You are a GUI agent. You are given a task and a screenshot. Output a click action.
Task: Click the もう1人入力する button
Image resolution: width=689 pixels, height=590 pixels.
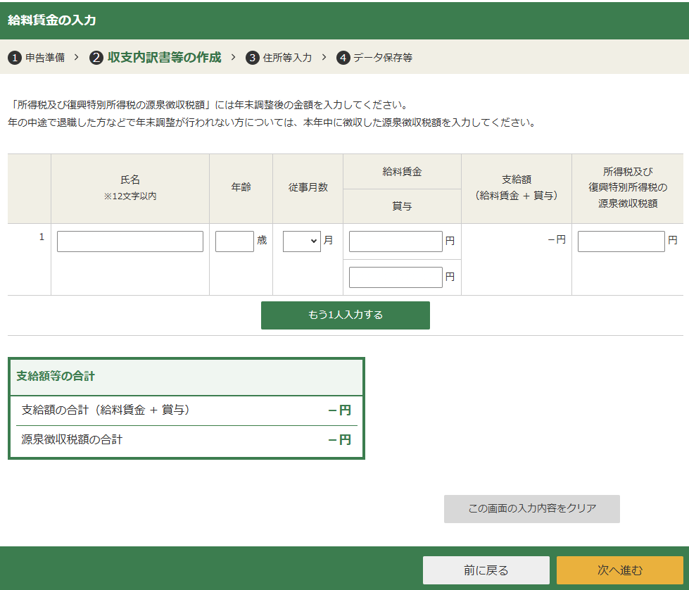[x=345, y=315]
